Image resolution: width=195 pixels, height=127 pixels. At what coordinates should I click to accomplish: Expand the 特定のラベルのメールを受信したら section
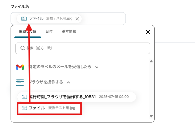pos(97,67)
